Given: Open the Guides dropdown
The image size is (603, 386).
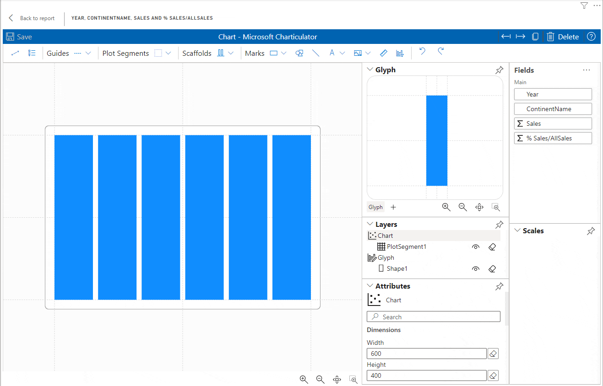Looking at the screenshot, I should [x=88, y=53].
